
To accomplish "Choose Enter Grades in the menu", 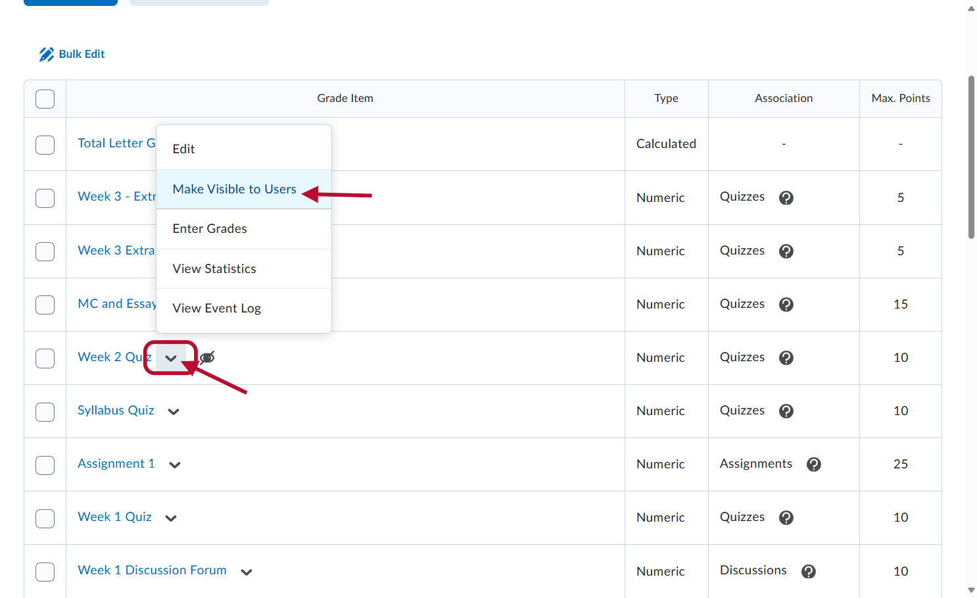I will click(244, 229).
